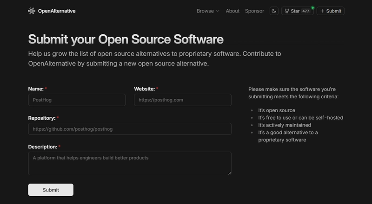Expand the Browse dropdown menu
Image resolution: width=372 pixels, height=204 pixels.
(x=208, y=11)
